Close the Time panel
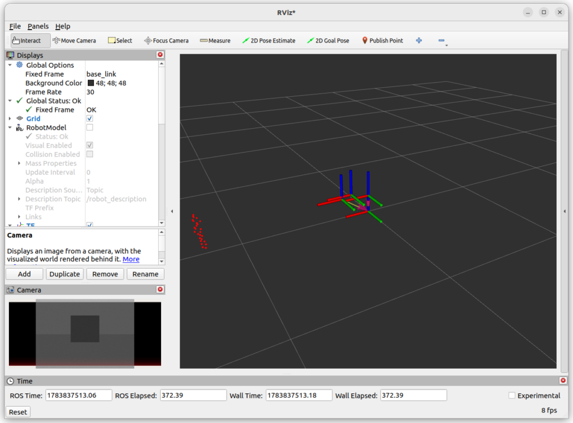 coord(563,380)
